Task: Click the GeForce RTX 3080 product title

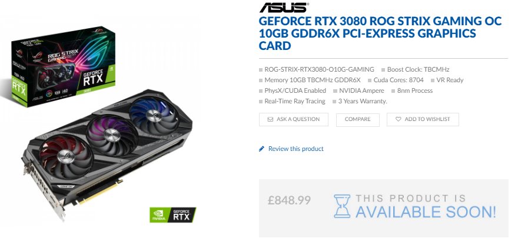Action: [x=380, y=33]
